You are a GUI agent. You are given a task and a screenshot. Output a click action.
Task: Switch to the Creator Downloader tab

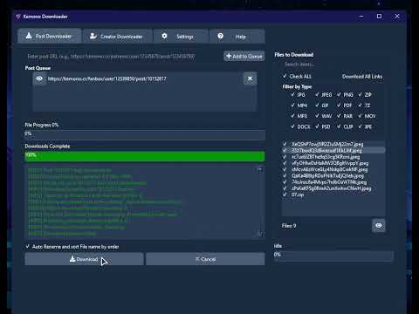pos(118,36)
